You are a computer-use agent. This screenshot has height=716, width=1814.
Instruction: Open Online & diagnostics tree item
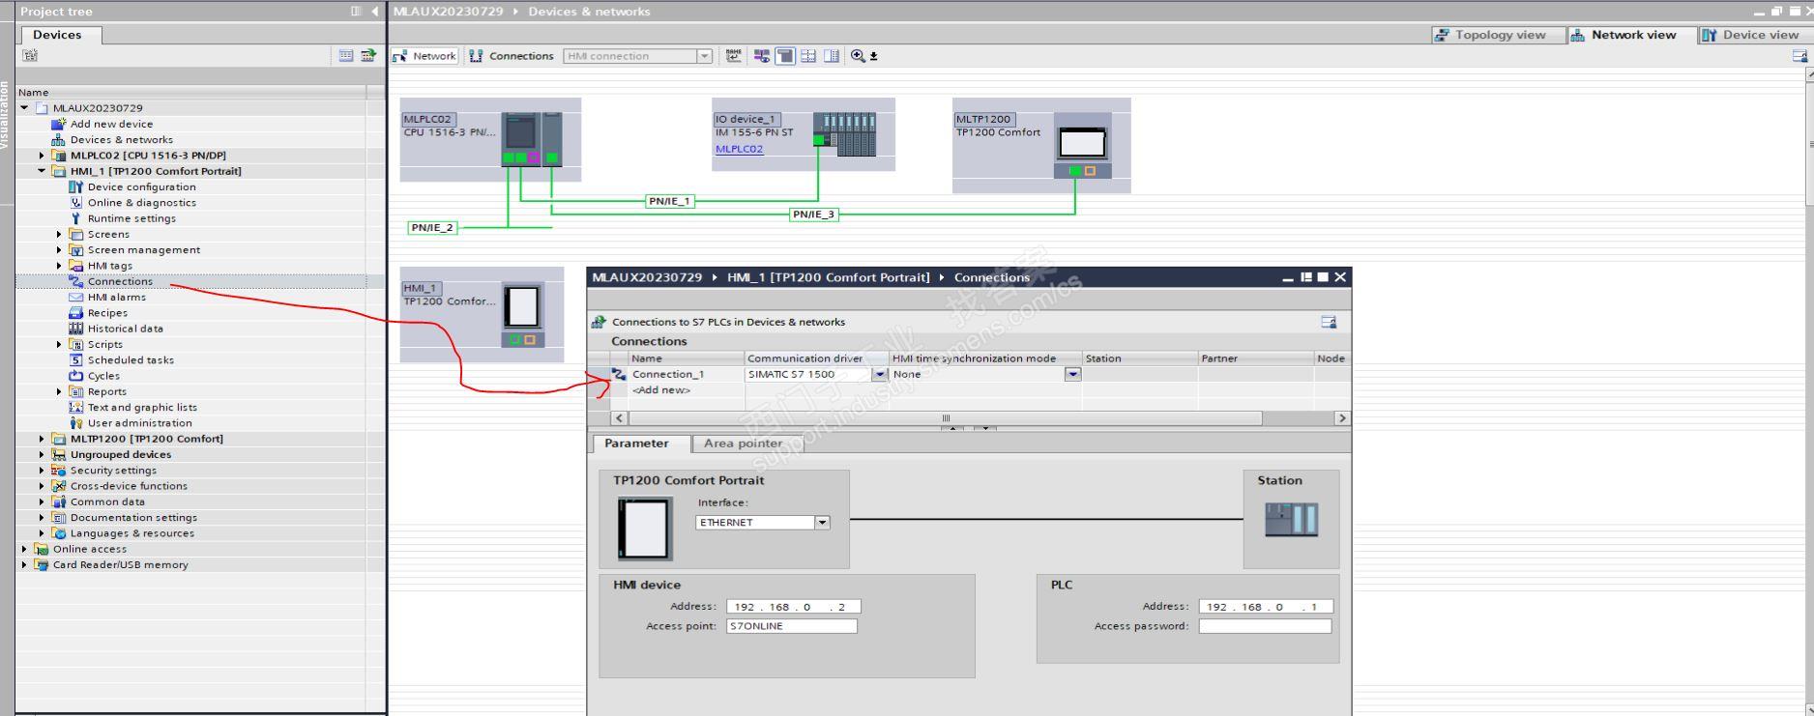[141, 203]
